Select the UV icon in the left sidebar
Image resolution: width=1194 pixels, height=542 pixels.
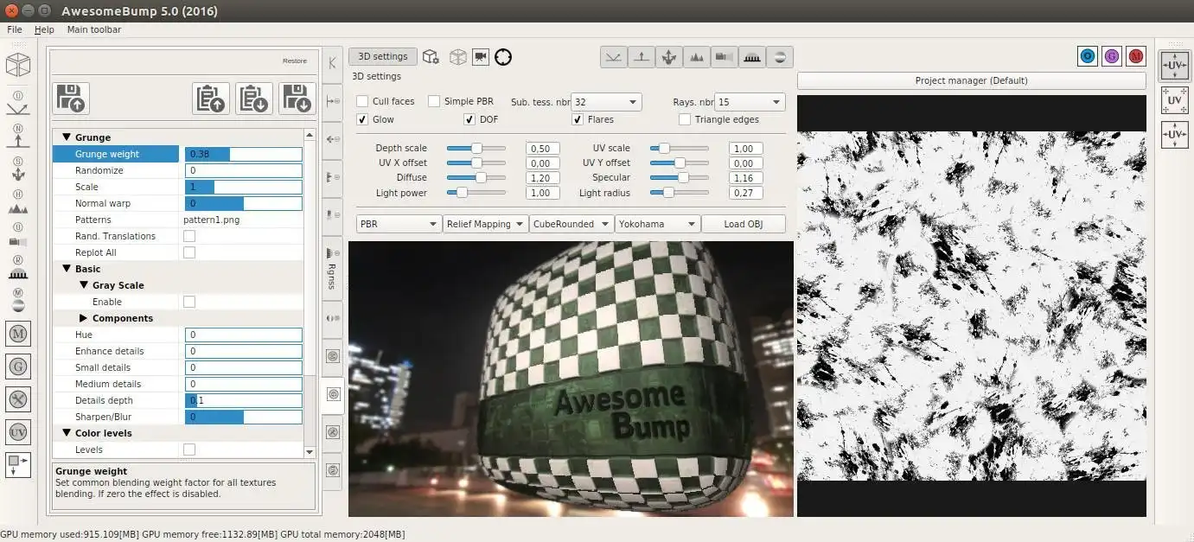pyautogui.click(x=18, y=431)
